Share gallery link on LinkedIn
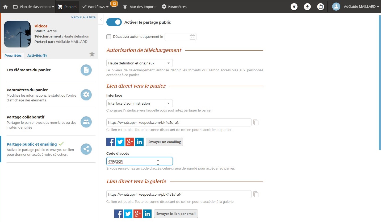Viewport: 381px width, 222px height. click(x=147, y=214)
